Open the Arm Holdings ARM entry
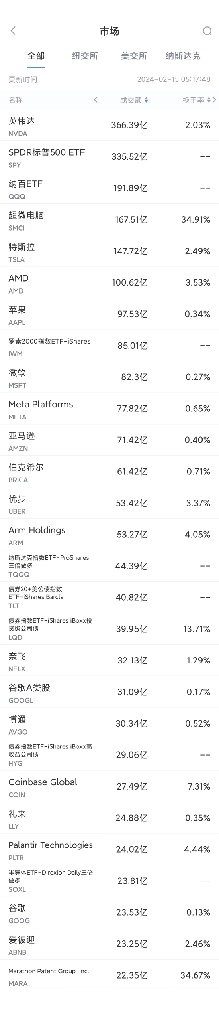Viewport: 219px width, 1013px height. pyautogui.click(x=109, y=535)
